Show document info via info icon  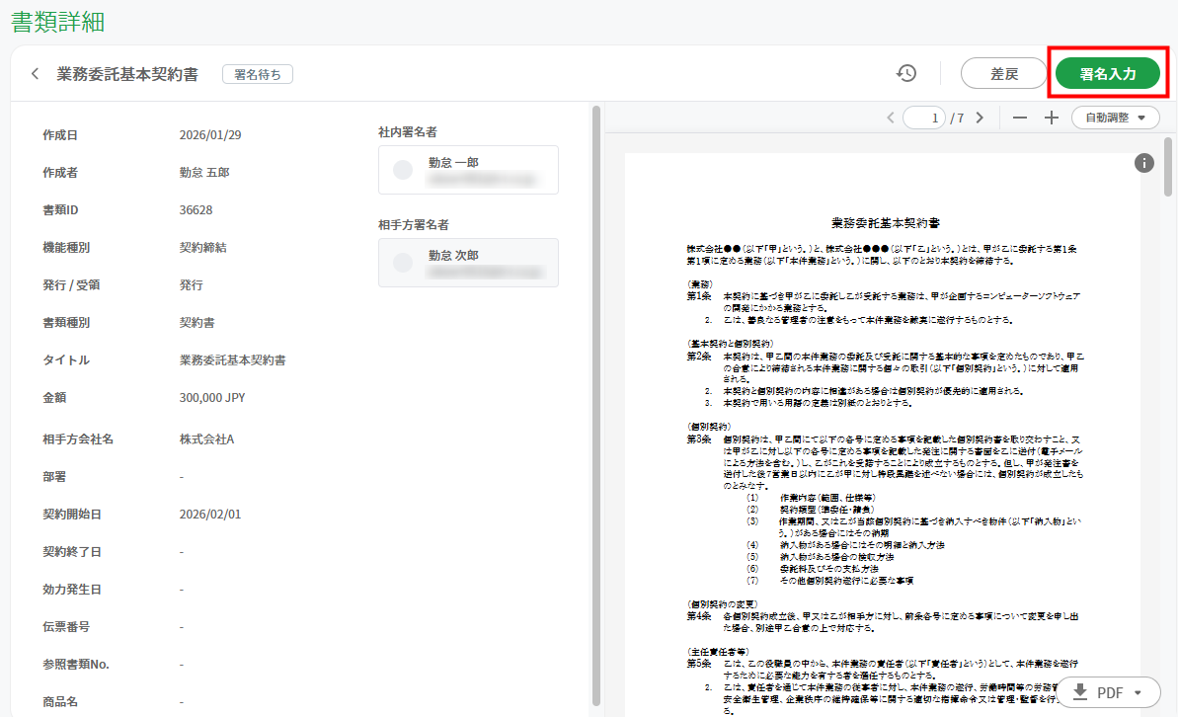[1143, 162]
